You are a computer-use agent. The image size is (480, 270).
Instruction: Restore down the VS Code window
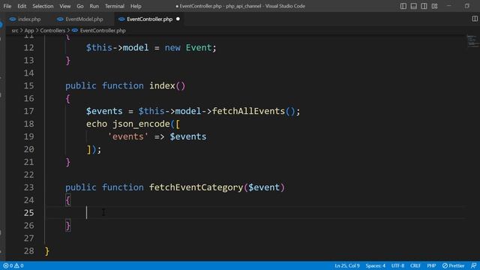pos(466,6)
